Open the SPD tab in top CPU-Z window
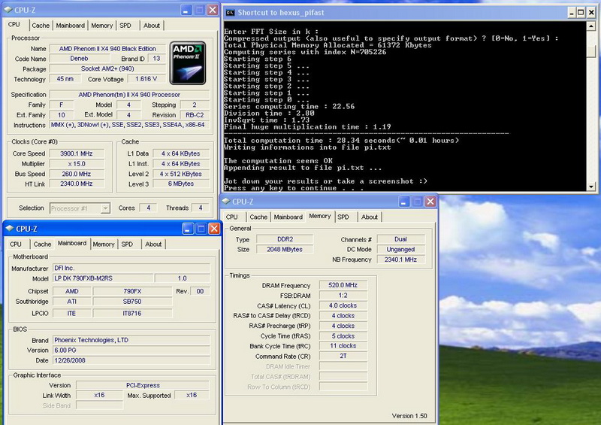Image resolution: width=601 pixels, height=425 pixels. (125, 26)
